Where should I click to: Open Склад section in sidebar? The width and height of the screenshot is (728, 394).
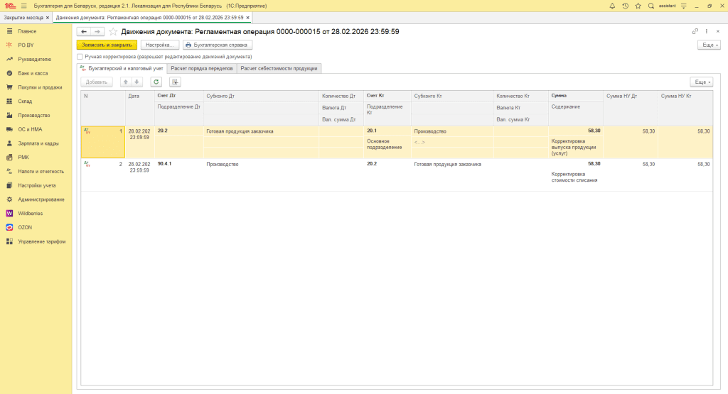pyautogui.click(x=25, y=102)
